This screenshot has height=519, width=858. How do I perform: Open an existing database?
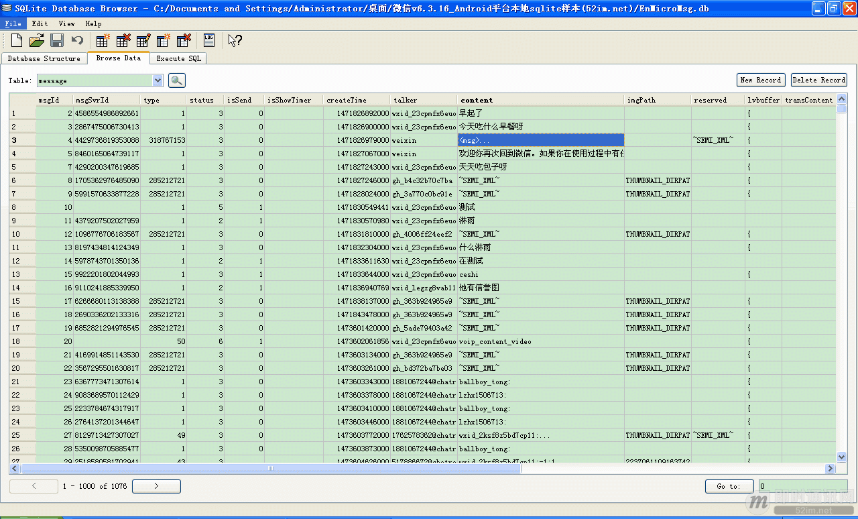(x=36, y=40)
